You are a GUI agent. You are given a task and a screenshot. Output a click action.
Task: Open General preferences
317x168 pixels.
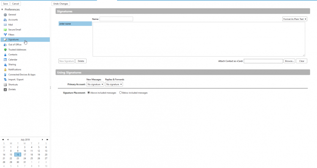(x=12, y=14)
